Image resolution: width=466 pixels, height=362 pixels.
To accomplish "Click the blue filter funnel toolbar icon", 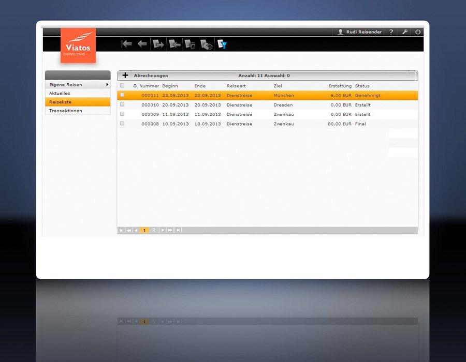I will coord(222,44).
